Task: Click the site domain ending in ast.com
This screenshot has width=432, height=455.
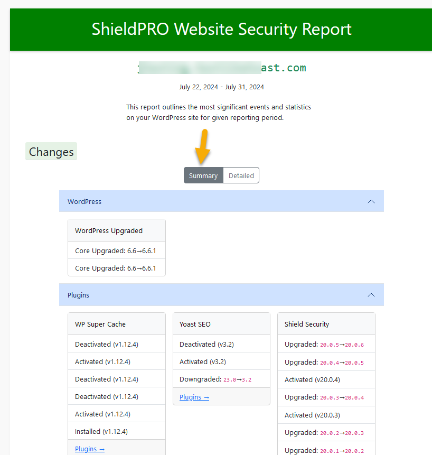Action: coord(222,68)
